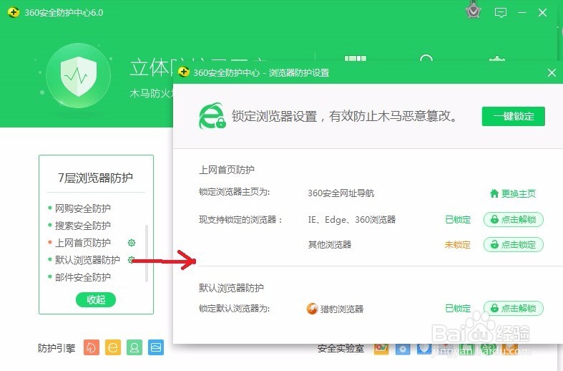Click the 360 logo in dialog title bar
563x371 pixels.
(x=183, y=72)
